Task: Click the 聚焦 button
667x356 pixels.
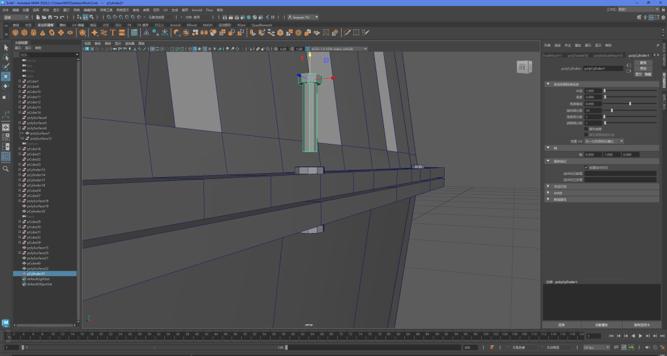Action: (642, 62)
